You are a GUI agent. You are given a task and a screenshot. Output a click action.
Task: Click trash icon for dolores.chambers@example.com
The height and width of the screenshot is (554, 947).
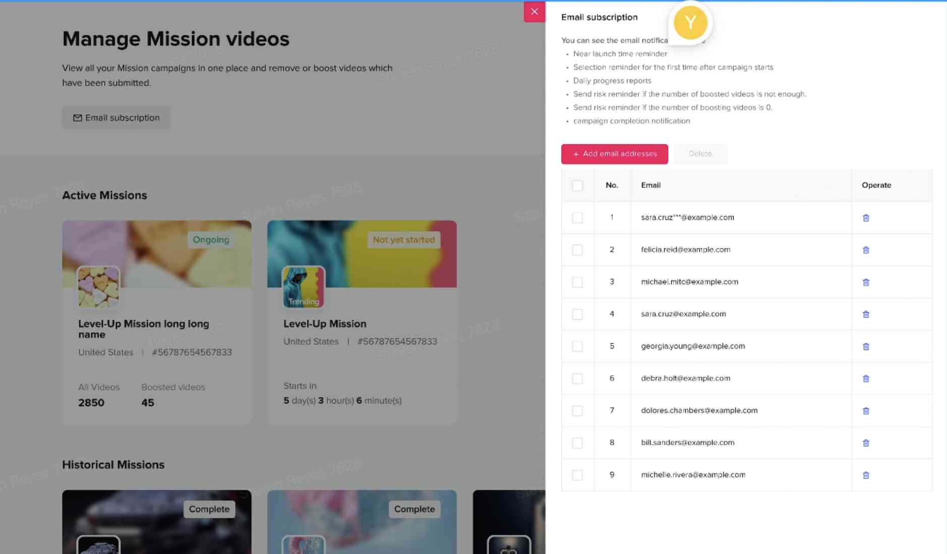click(x=866, y=411)
